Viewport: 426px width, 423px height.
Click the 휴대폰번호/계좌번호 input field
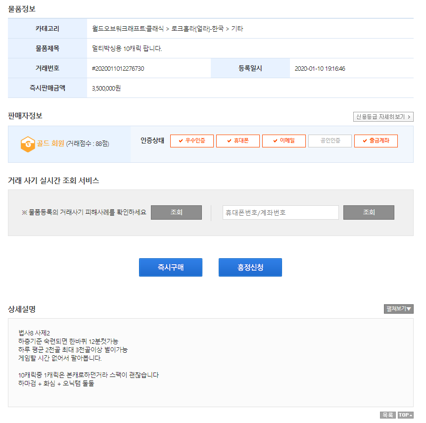281,213
